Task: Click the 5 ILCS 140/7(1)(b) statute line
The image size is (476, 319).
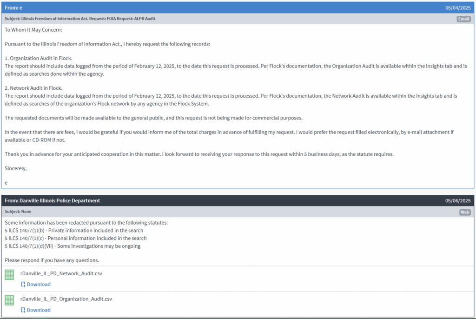Action: tap(74, 230)
